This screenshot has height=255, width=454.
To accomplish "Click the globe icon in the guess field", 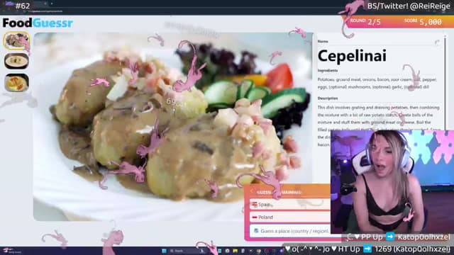I will (256, 231).
